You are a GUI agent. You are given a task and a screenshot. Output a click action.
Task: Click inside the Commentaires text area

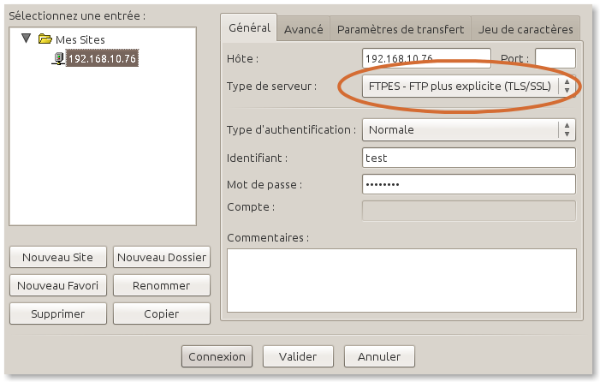pos(401,277)
